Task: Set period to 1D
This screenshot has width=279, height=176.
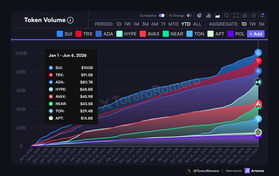Action: click(x=119, y=24)
